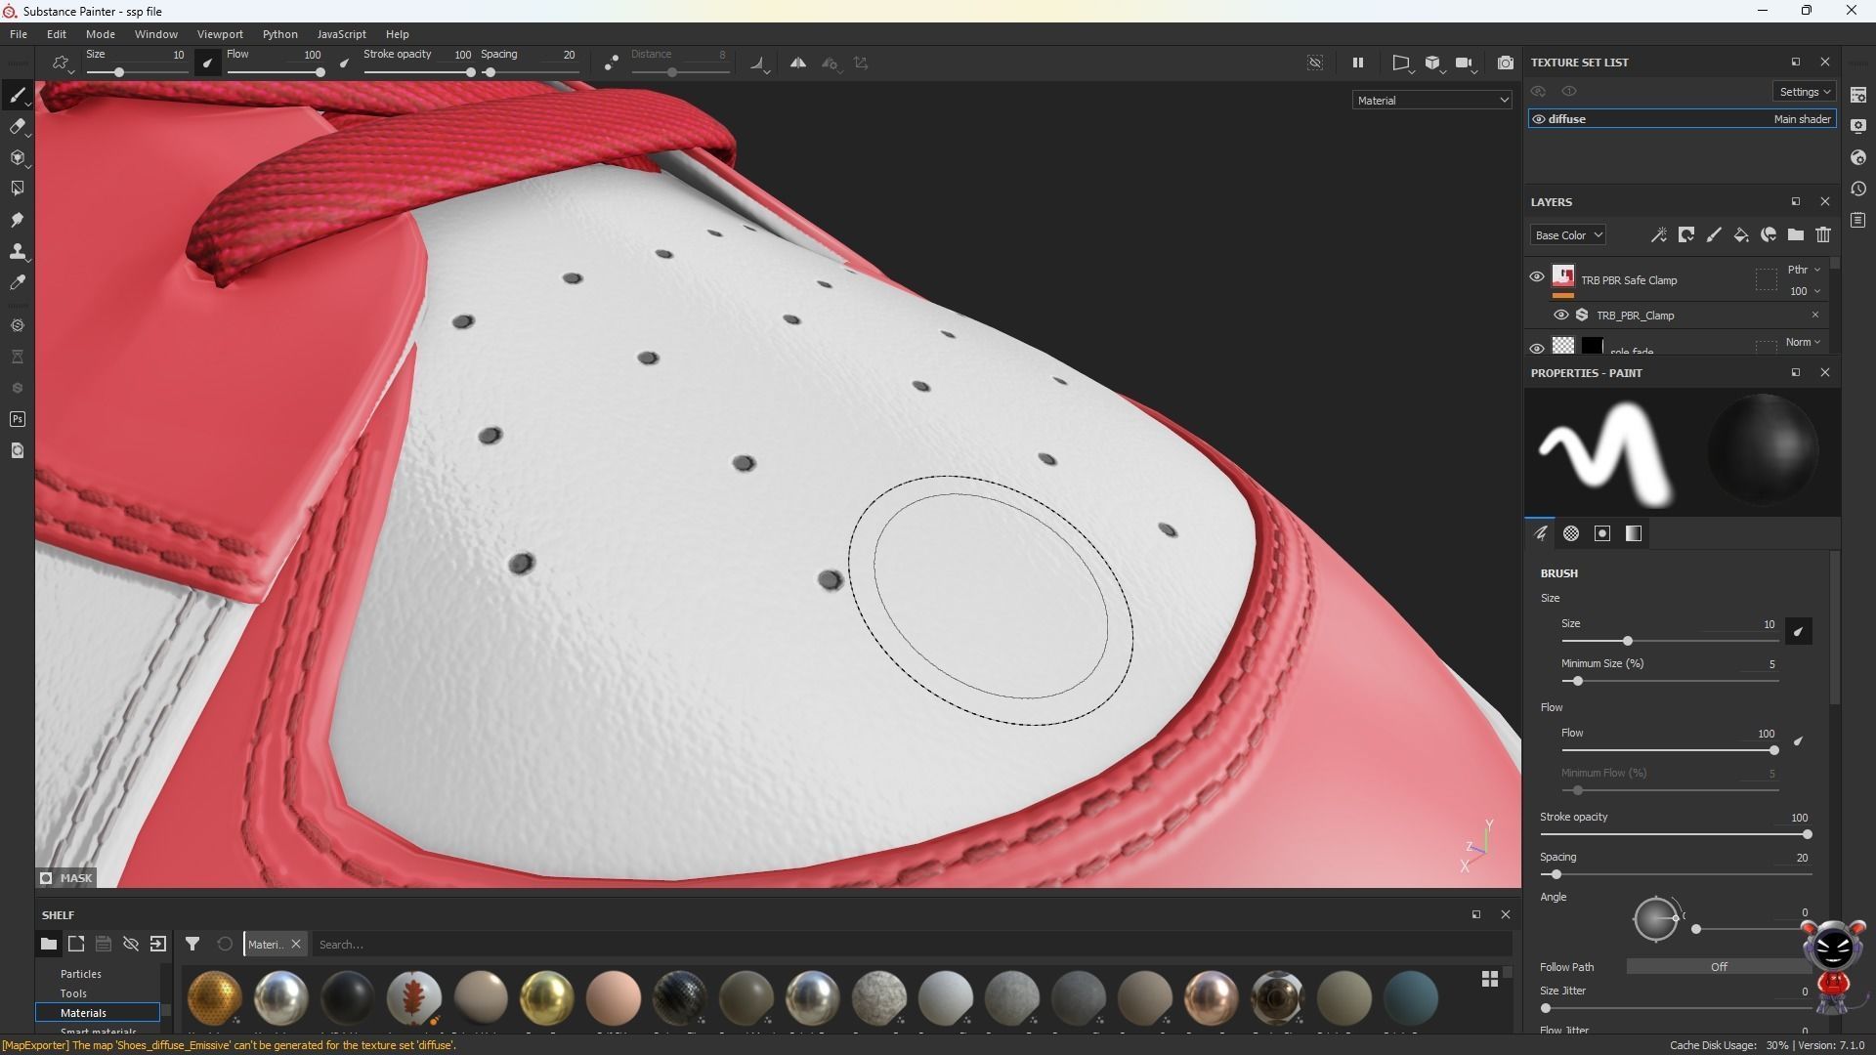
Task: Click the Material picker eyedropper tool
Action: pyautogui.click(x=17, y=282)
